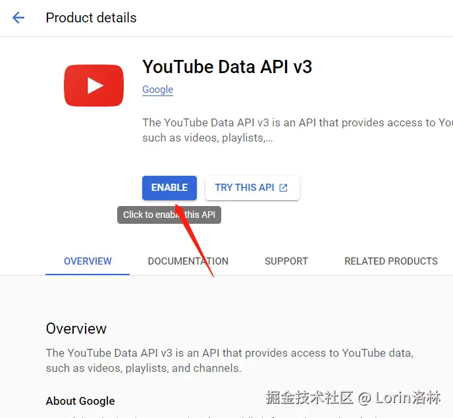Click the Overview section heading

76,328
